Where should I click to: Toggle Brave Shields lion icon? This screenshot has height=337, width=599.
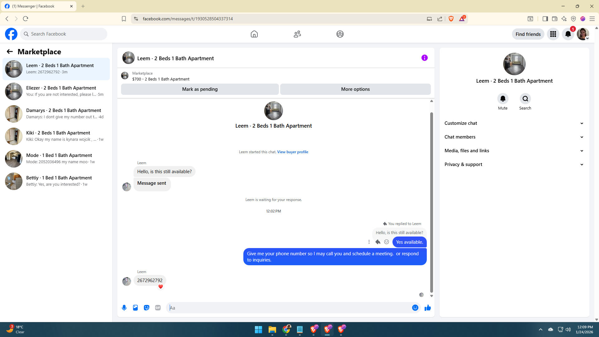[451, 19]
